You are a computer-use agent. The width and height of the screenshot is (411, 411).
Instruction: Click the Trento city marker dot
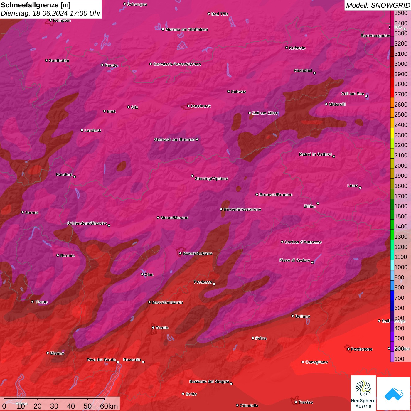[153, 328]
